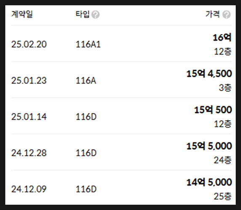Click the 15억 4,500 price
This screenshot has width=241, height=210.
(x=209, y=73)
